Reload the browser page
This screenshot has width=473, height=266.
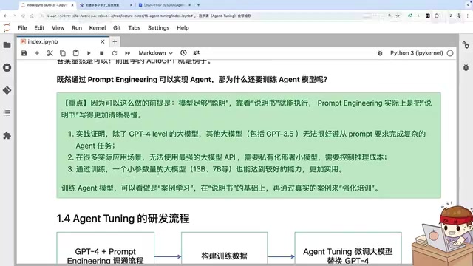23,16
